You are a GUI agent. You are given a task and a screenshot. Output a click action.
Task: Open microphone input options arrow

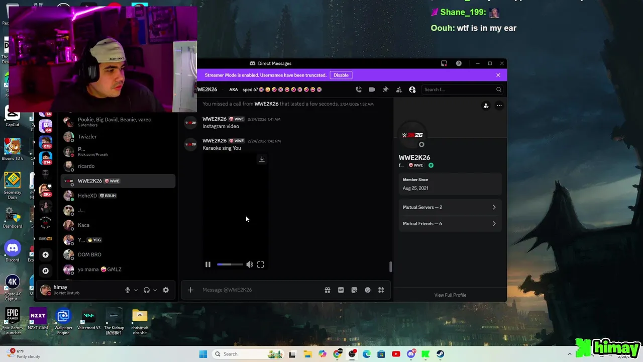click(136, 290)
